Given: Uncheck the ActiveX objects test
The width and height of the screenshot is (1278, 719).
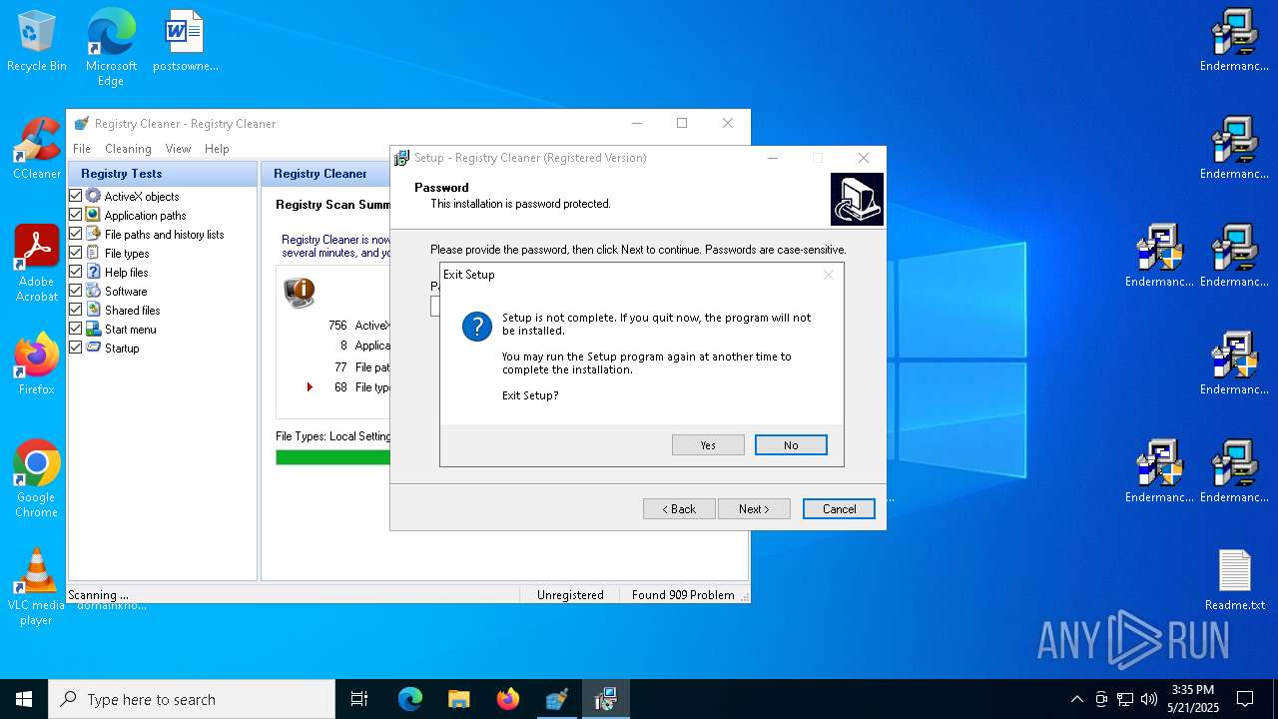Looking at the screenshot, I should click(x=75, y=196).
